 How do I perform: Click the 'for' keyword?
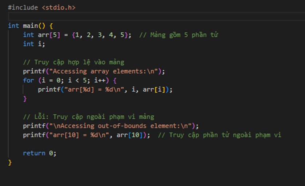tap(28, 80)
